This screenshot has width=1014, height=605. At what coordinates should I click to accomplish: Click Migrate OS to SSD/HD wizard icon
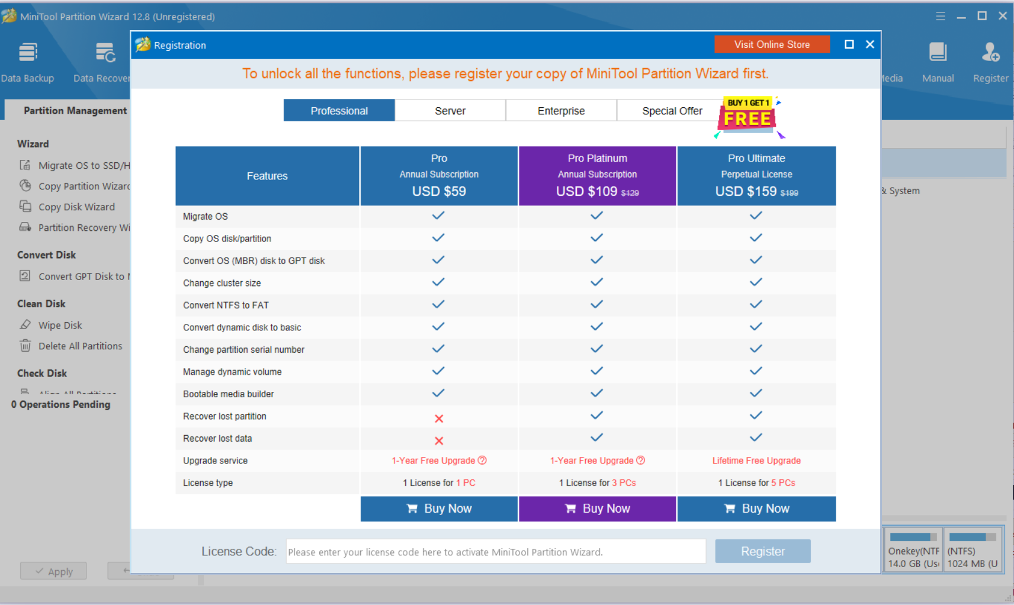(x=25, y=165)
